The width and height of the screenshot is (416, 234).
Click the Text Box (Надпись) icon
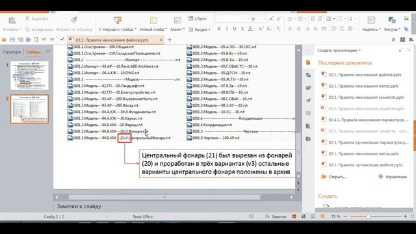click(371, 20)
